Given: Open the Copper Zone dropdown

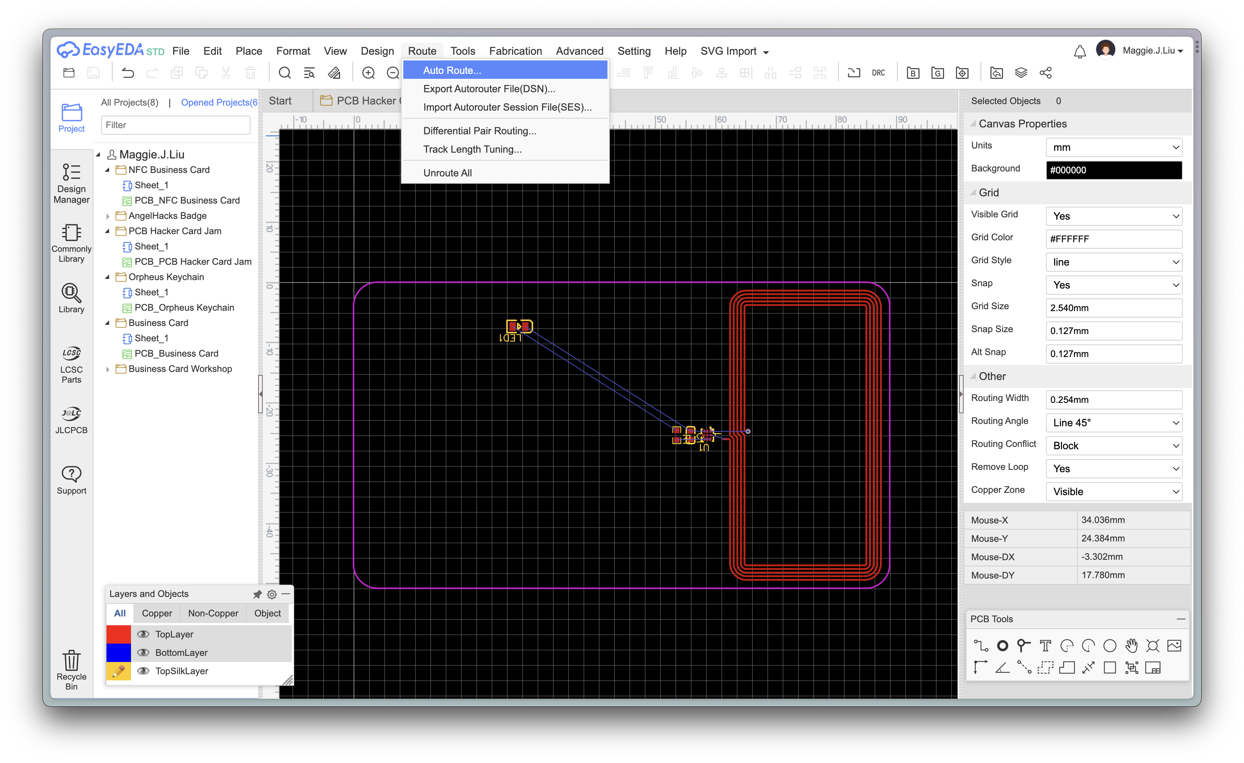Looking at the screenshot, I should [x=1114, y=491].
